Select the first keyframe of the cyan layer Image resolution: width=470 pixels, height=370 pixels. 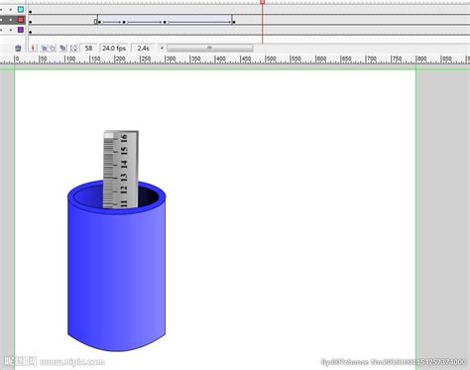31,12
